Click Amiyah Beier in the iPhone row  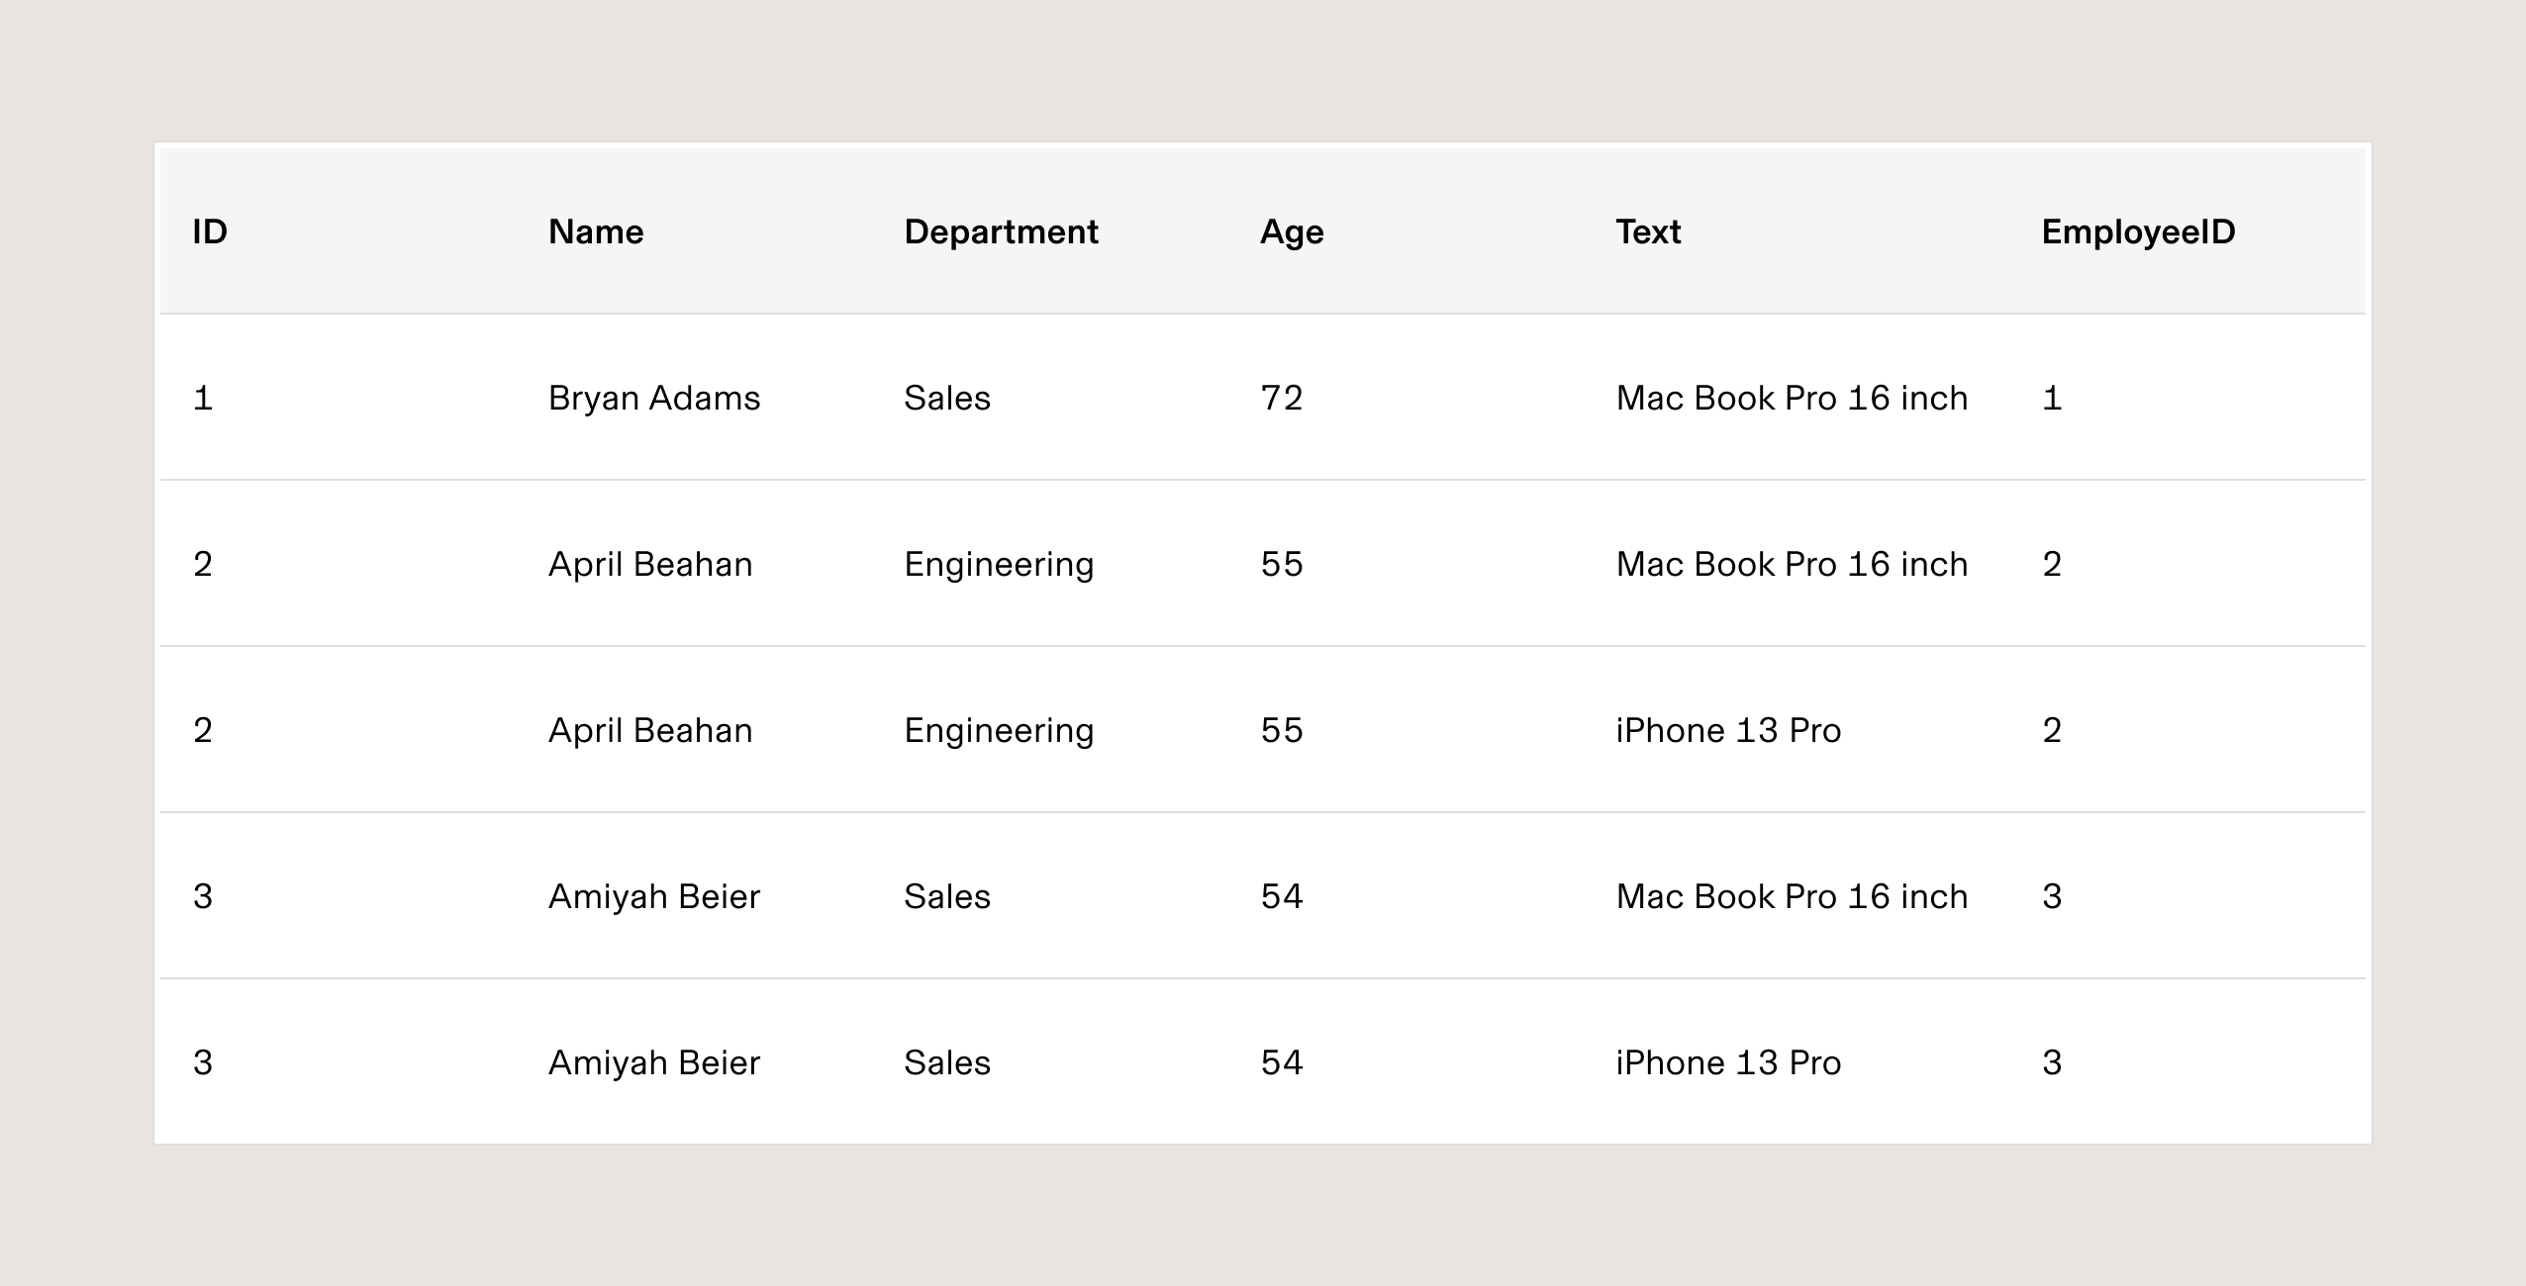(654, 1062)
